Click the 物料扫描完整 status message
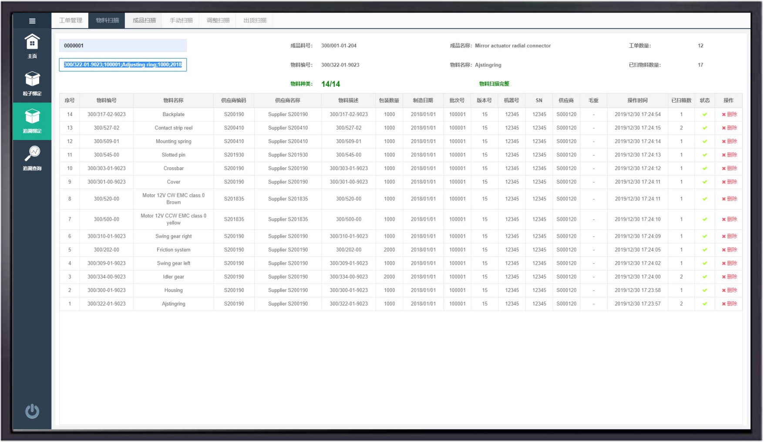The width and height of the screenshot is (764, 442). coord(494,84)
